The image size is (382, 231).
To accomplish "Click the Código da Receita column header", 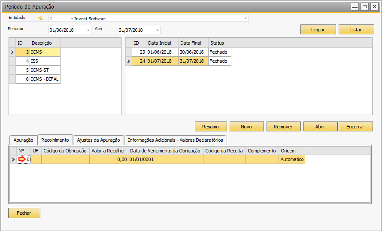I will coord(224,151).
